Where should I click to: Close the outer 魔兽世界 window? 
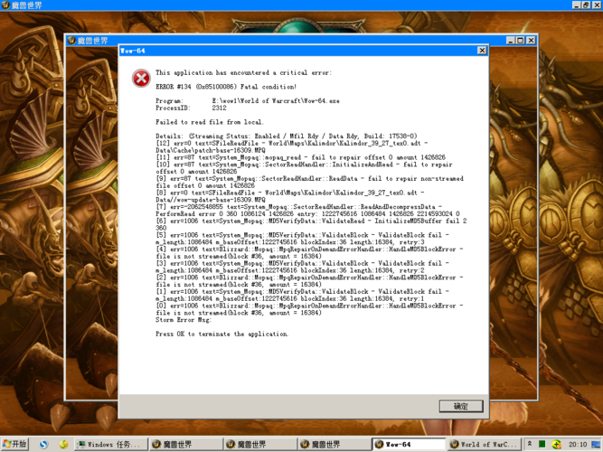click(x=597, y=5)
